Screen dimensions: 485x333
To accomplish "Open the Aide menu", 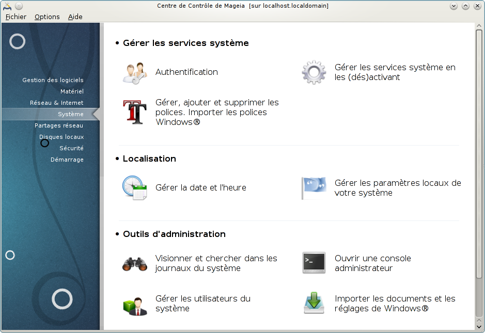I will tap(75, 17).
